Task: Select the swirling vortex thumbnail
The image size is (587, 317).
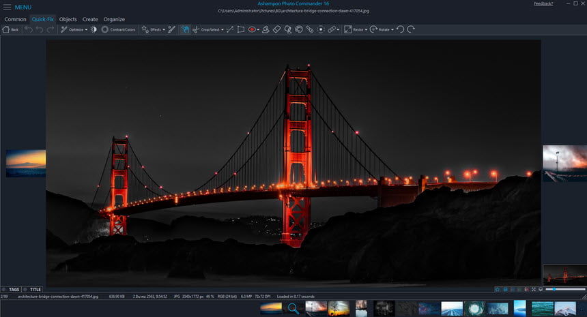Action: point(474,309)
